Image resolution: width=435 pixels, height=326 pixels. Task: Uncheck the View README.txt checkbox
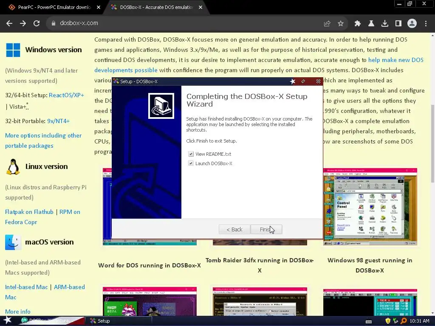coord(191,154)
